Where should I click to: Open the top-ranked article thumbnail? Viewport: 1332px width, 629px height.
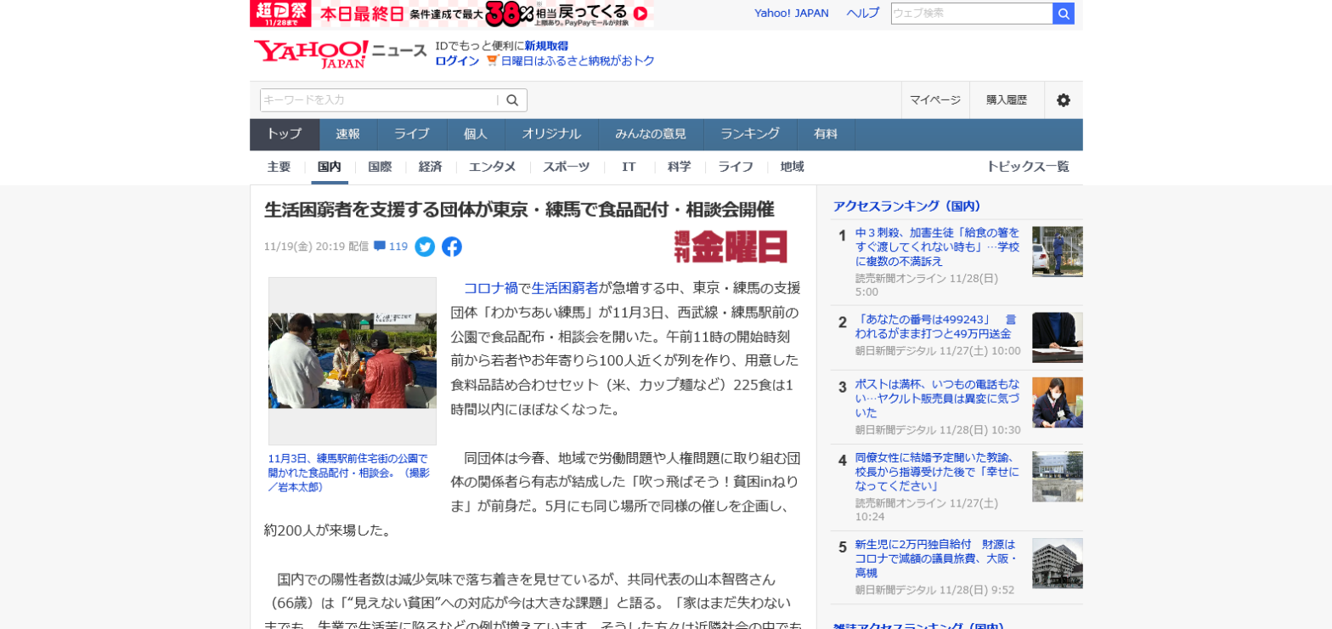click(1057, 252)
